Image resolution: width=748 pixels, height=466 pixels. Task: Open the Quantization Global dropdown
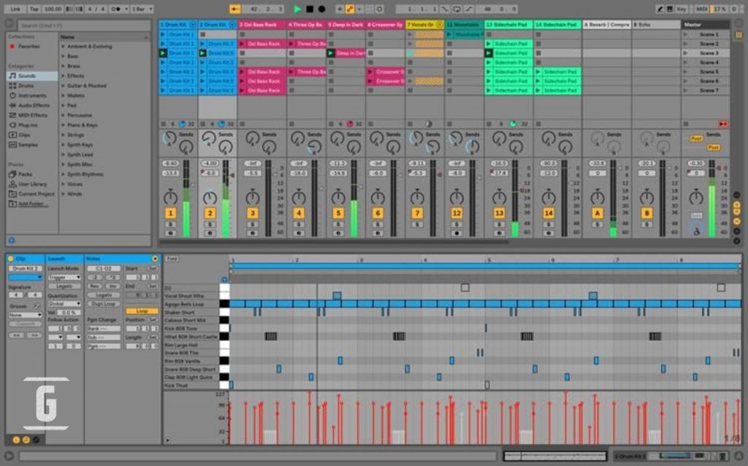pos(64,303)
